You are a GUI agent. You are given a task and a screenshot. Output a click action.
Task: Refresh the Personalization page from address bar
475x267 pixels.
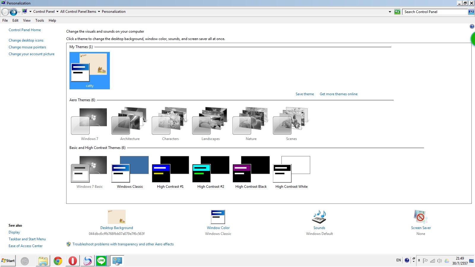pyautogui.click(x=397, y=12)
